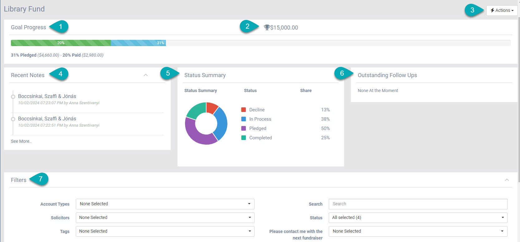Click the trophy goal icon

(x=267, y=27)
